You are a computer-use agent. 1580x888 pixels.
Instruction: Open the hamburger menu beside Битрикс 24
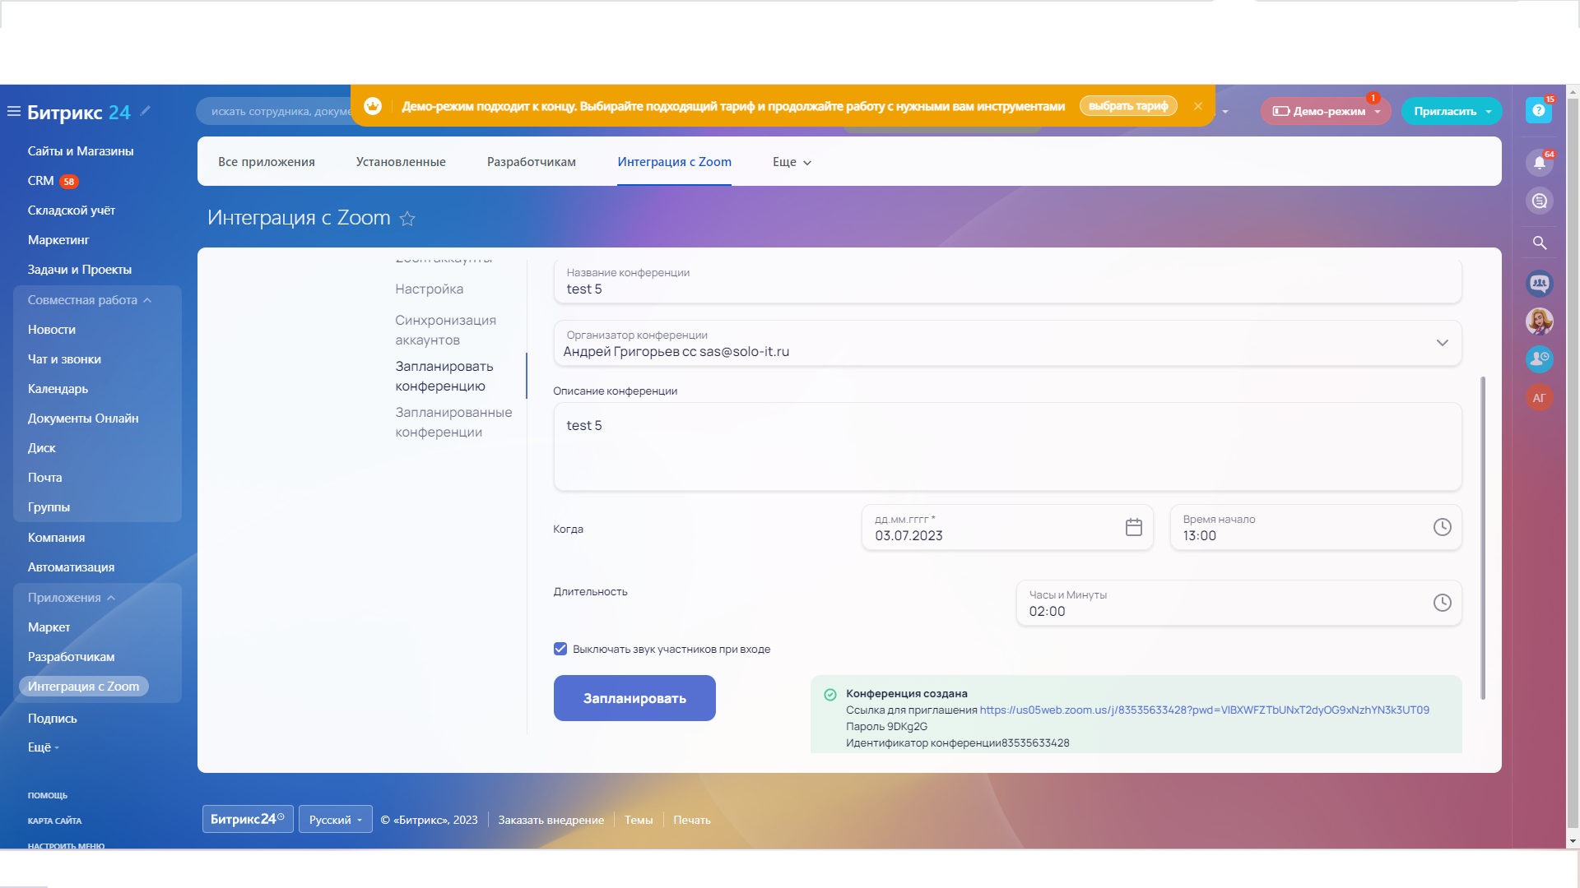tap(14, 111)
